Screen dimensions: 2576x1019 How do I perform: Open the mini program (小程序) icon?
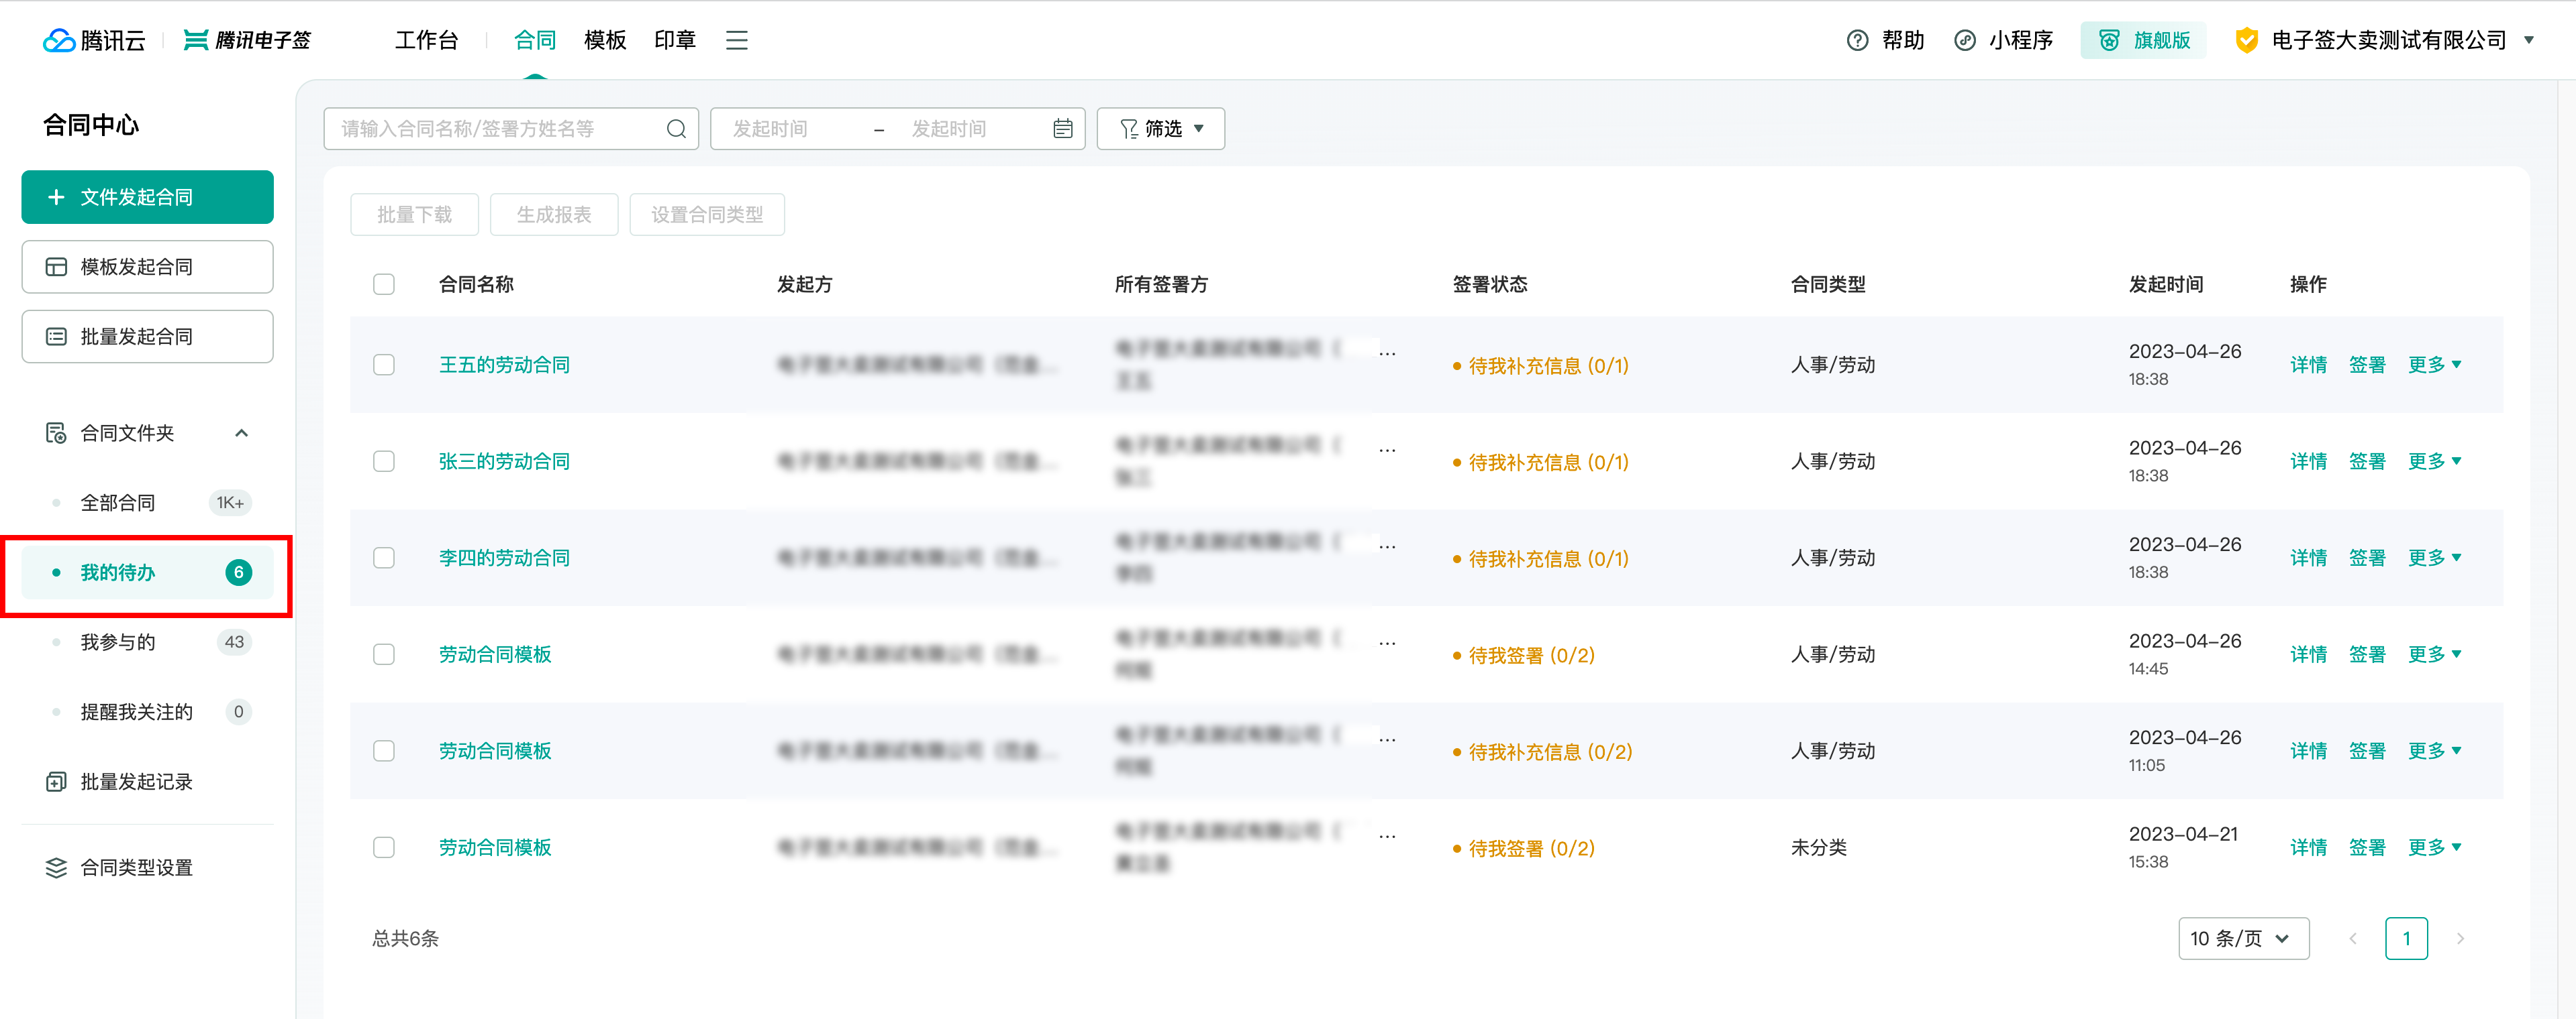1965,40
